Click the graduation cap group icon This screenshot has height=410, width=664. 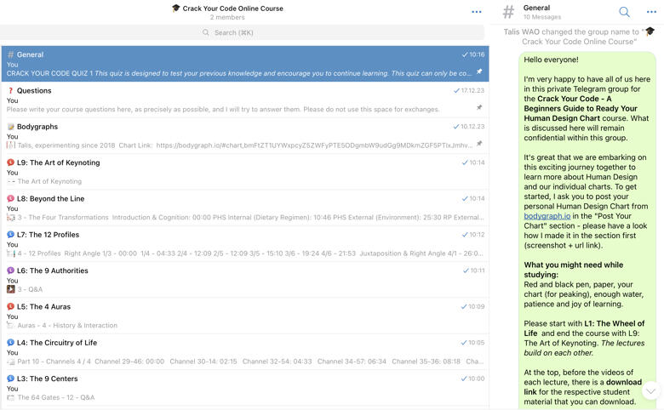click(175, 9)
